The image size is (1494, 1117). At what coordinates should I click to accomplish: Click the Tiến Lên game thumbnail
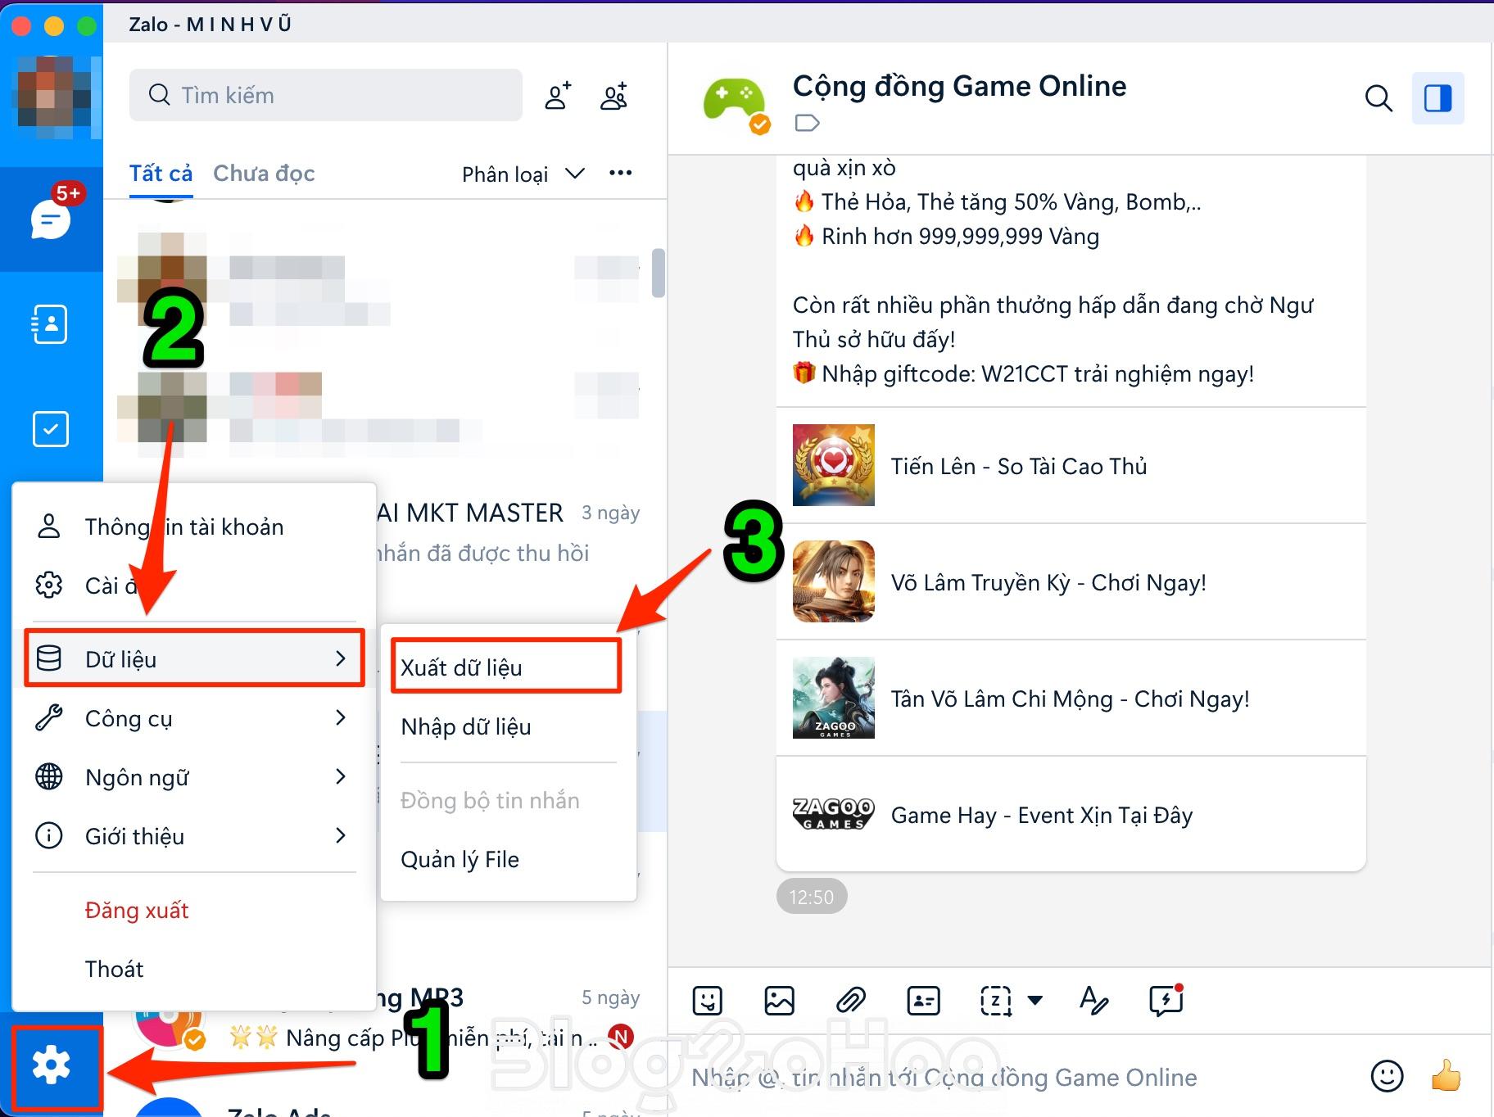833,465
